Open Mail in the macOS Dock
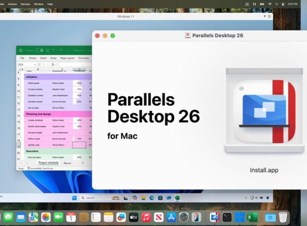 pos(21,217)
